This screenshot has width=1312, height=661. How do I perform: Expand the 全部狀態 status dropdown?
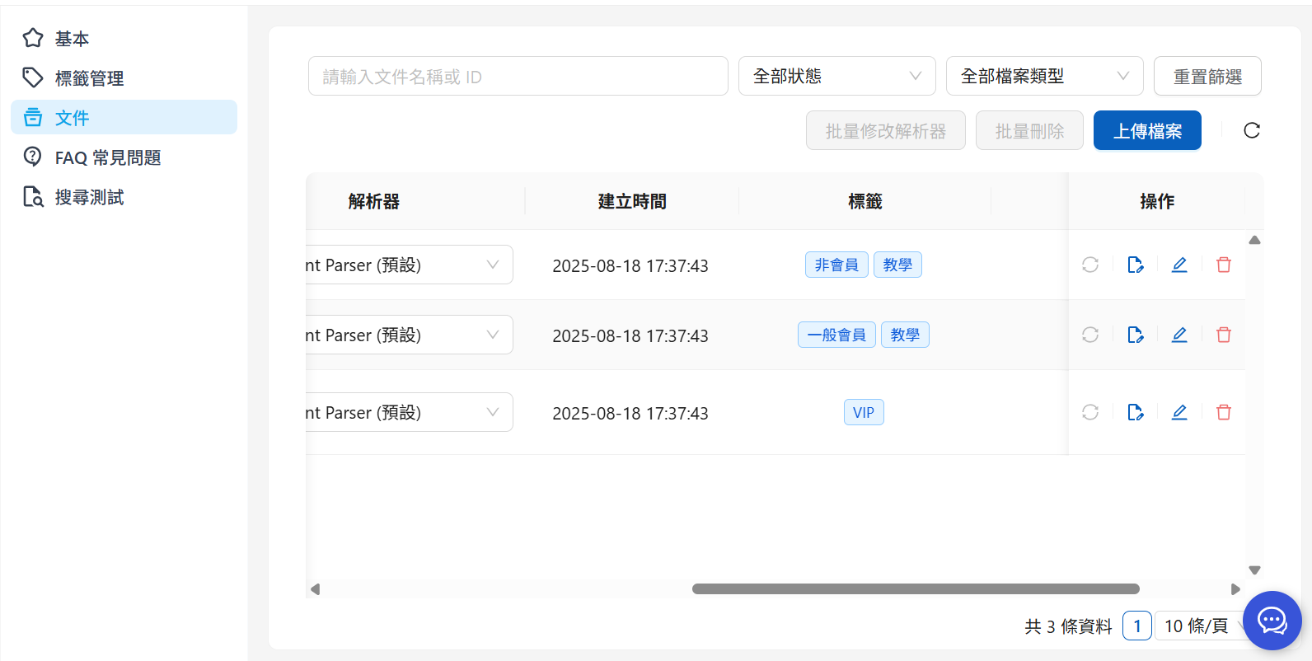pyautogui.click(x=836, y=76)
